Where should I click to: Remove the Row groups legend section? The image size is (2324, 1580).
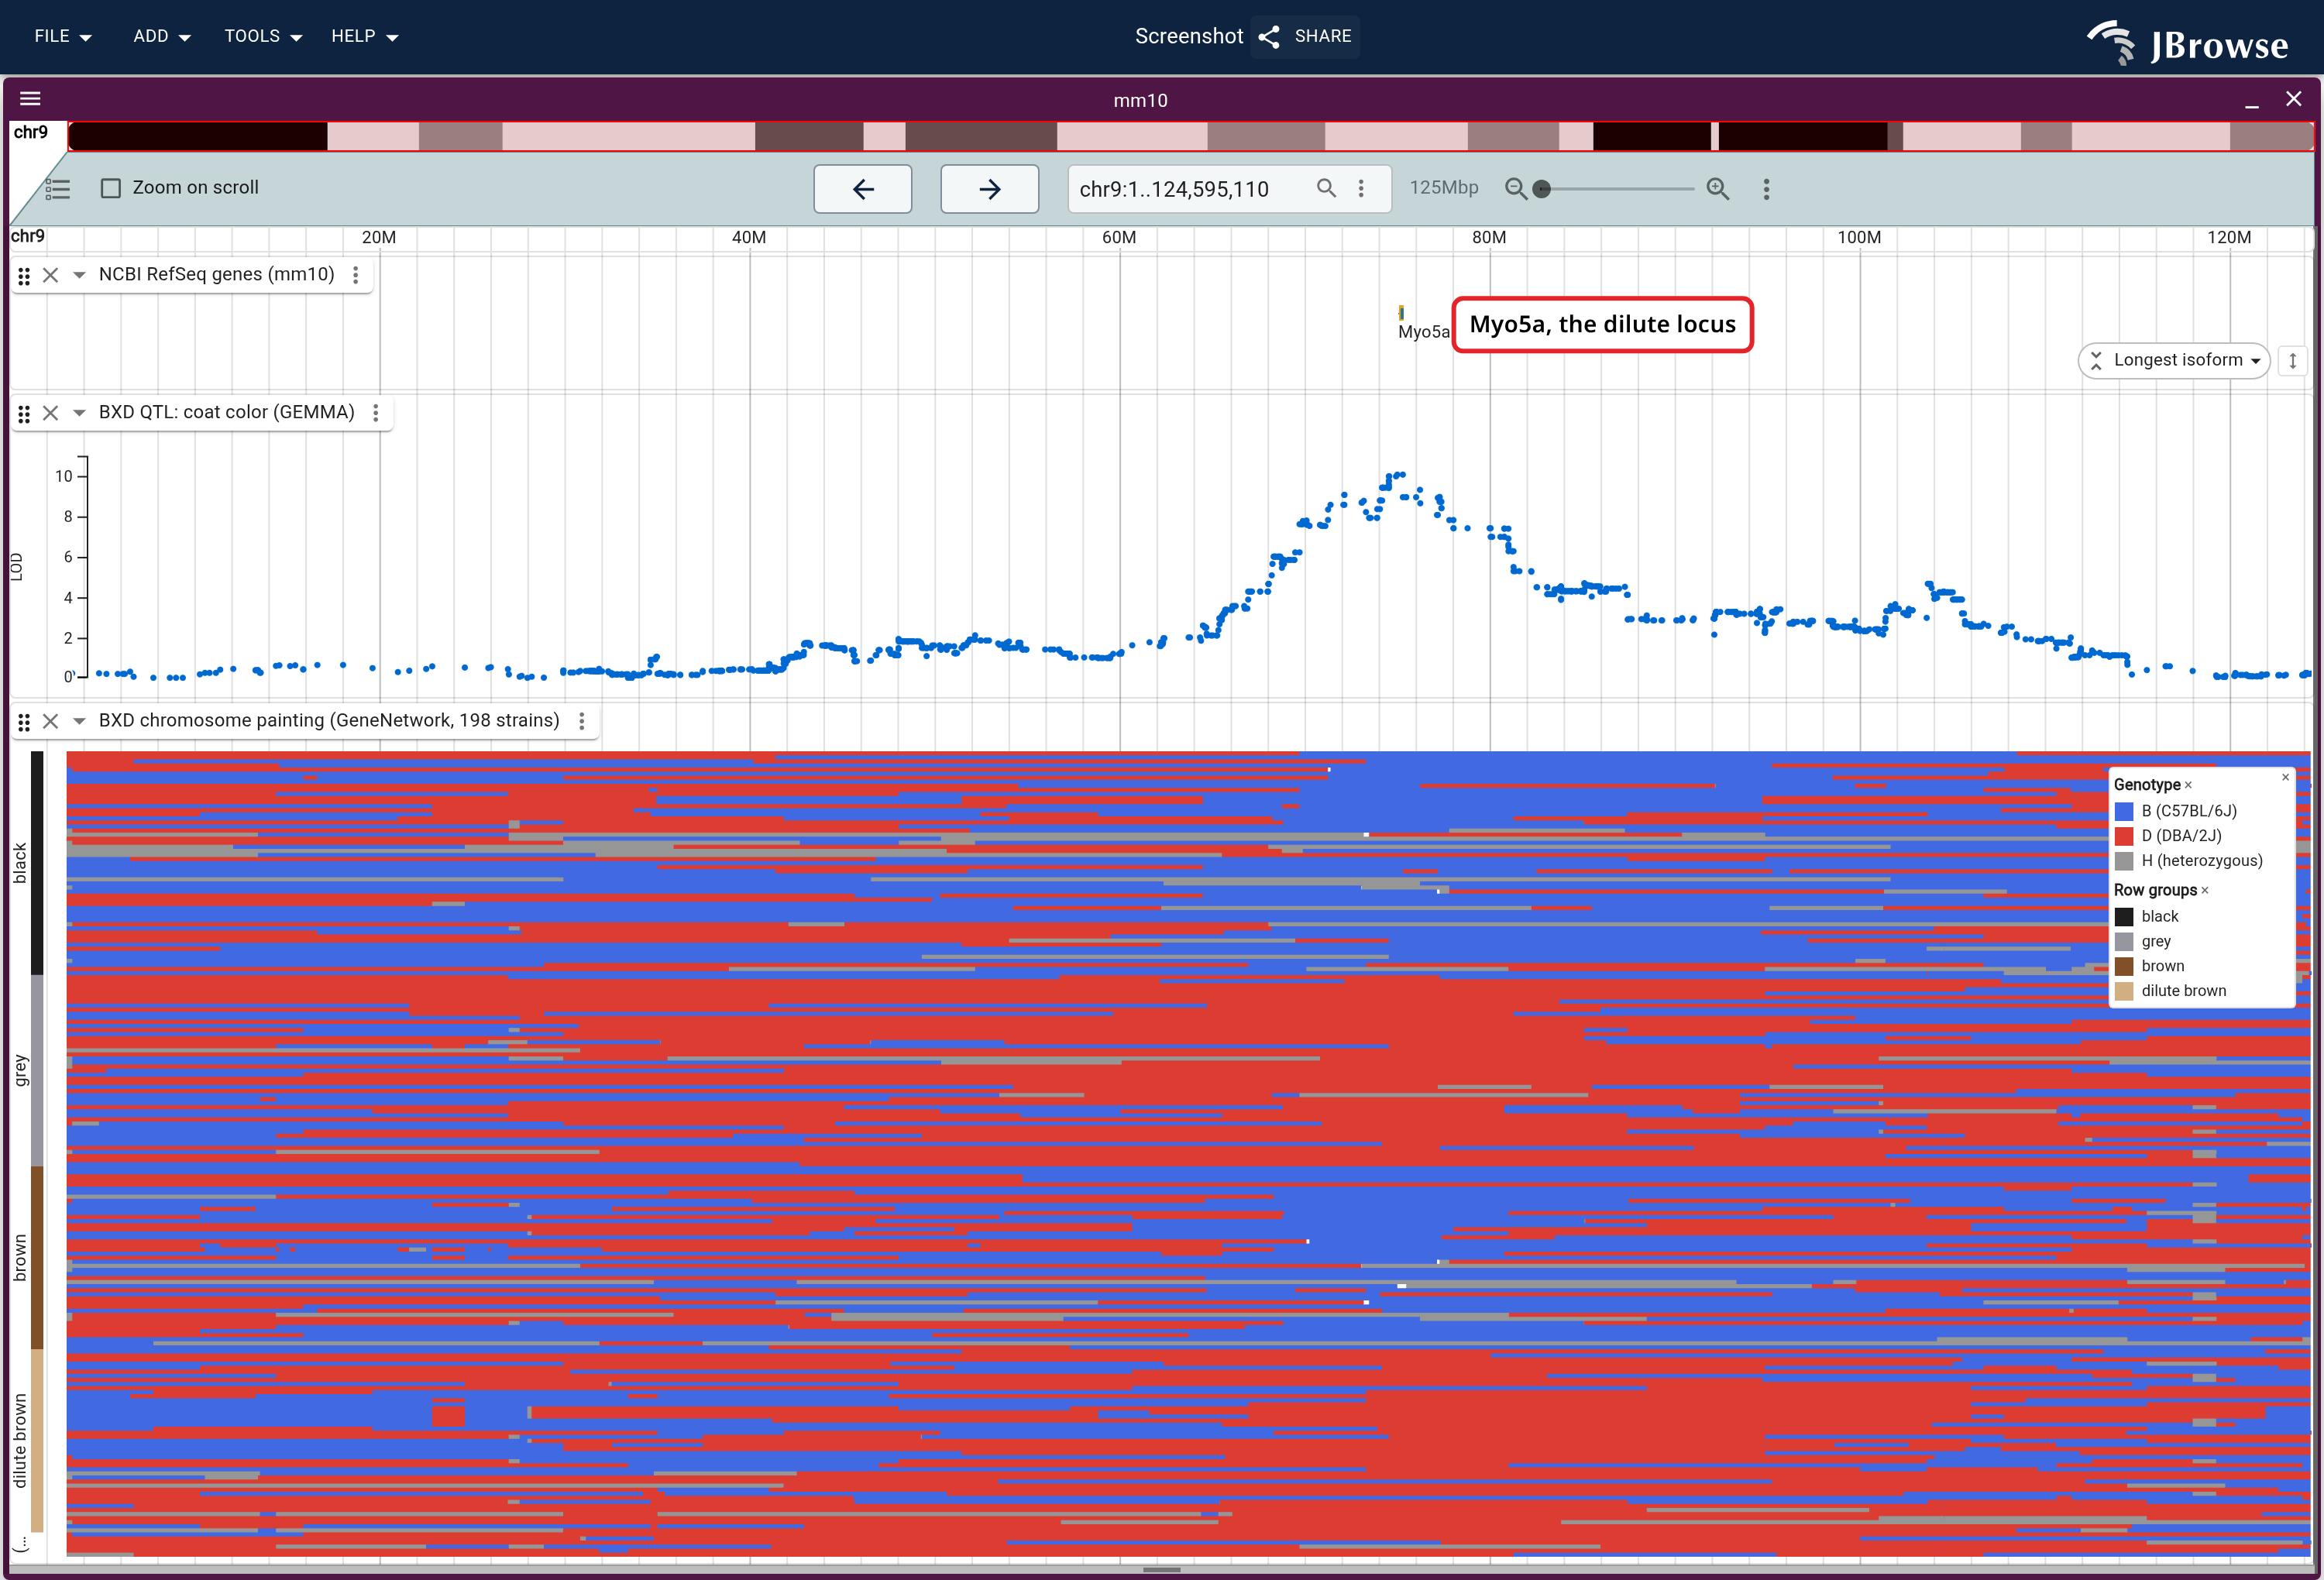click(x=2204, y=890)
